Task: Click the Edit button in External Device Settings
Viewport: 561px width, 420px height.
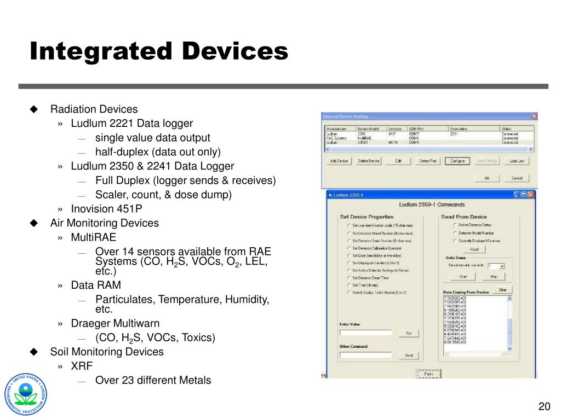Action: [398, 161]
